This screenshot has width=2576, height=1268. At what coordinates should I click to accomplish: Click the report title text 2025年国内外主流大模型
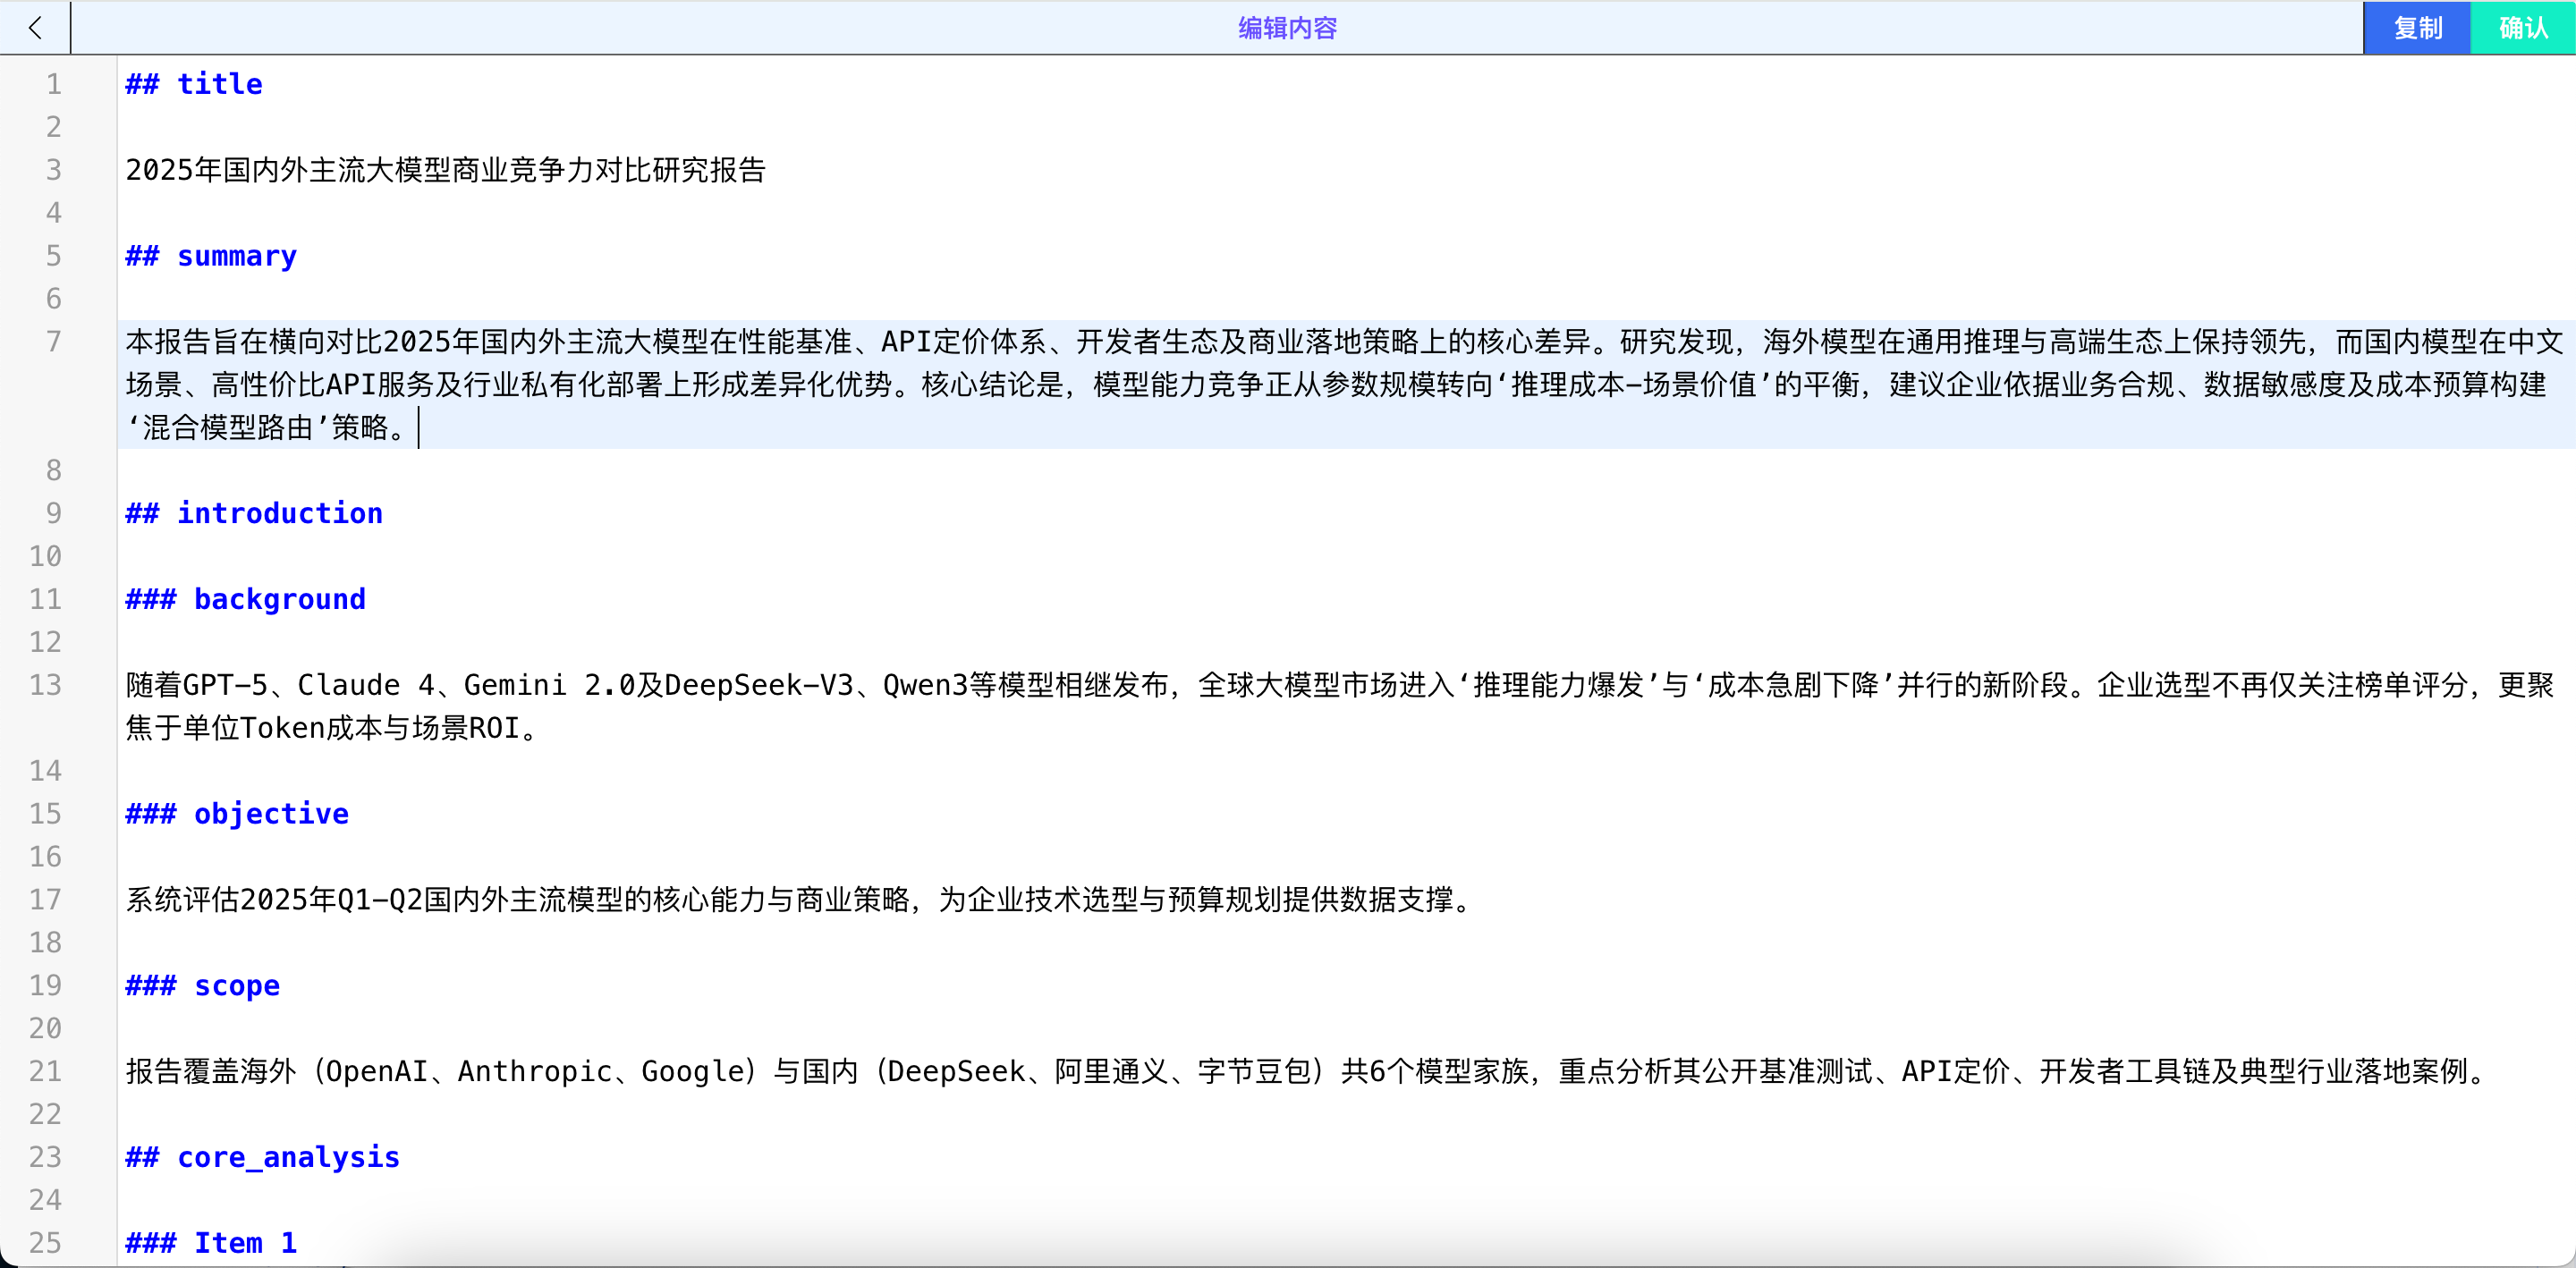(x=445, y=170)
